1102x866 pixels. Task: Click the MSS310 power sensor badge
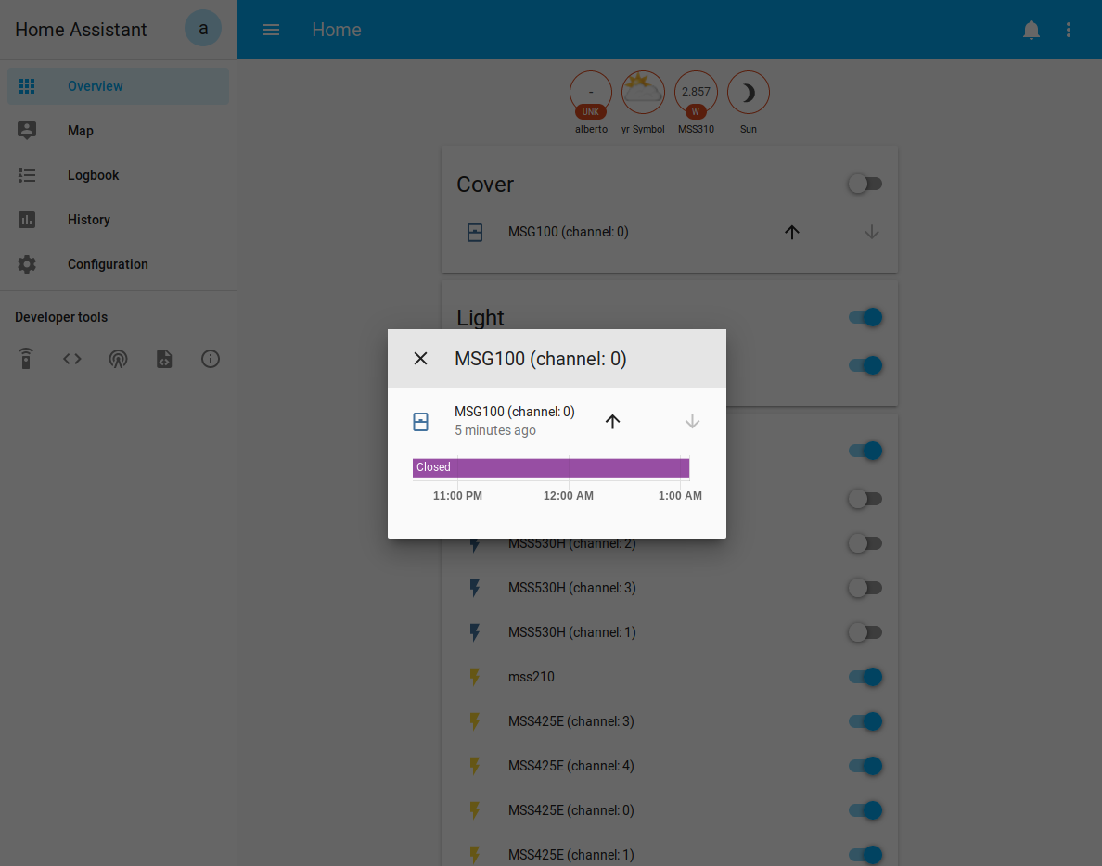[696, 102]
